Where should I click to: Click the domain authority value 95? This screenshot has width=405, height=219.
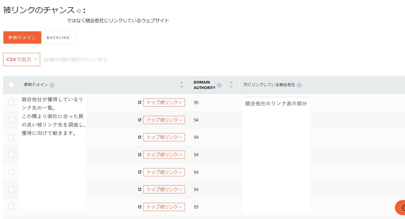point(196,103)
